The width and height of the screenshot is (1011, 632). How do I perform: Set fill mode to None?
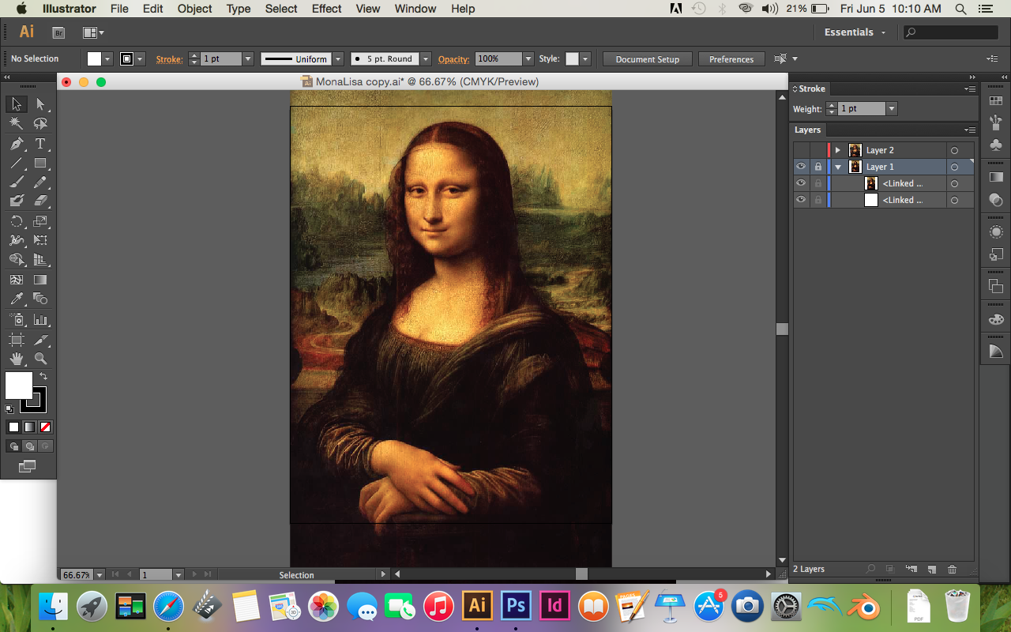pyautogui.click(x=46, y=427)
